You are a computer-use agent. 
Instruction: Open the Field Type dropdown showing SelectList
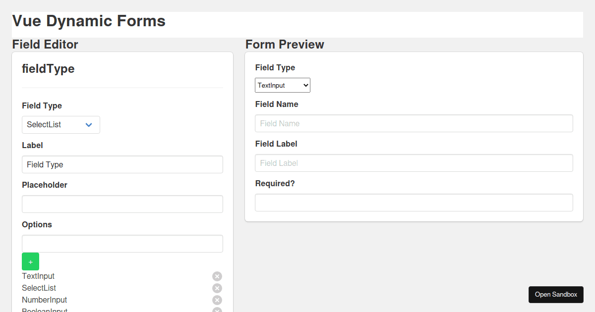60,124
